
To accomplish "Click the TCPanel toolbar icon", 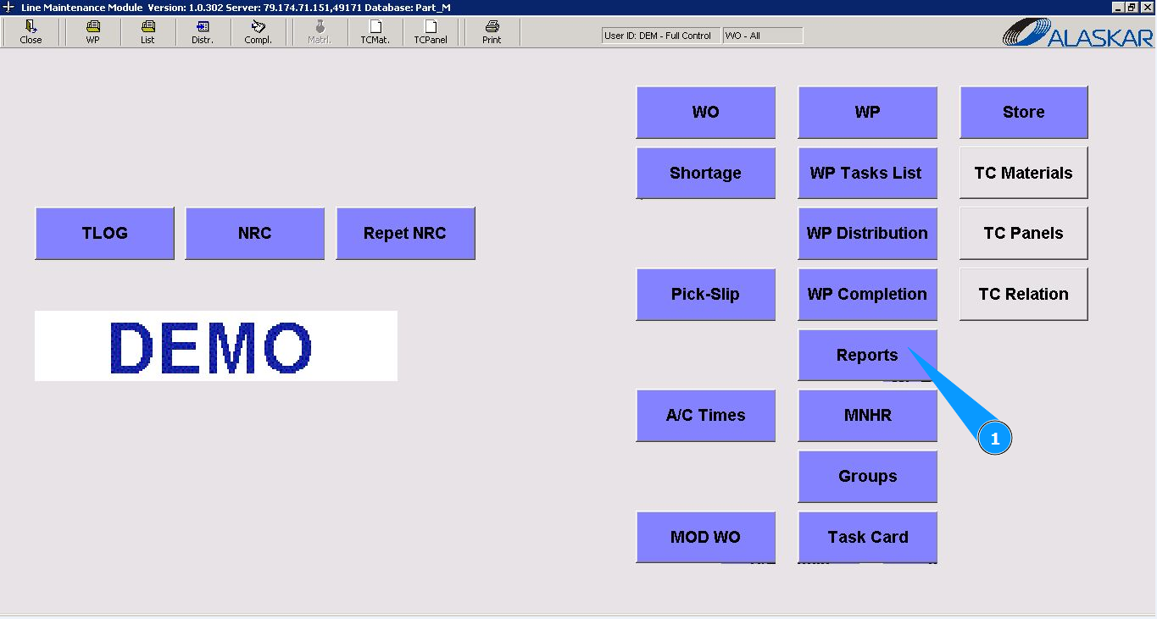I will tap(431, 32).
